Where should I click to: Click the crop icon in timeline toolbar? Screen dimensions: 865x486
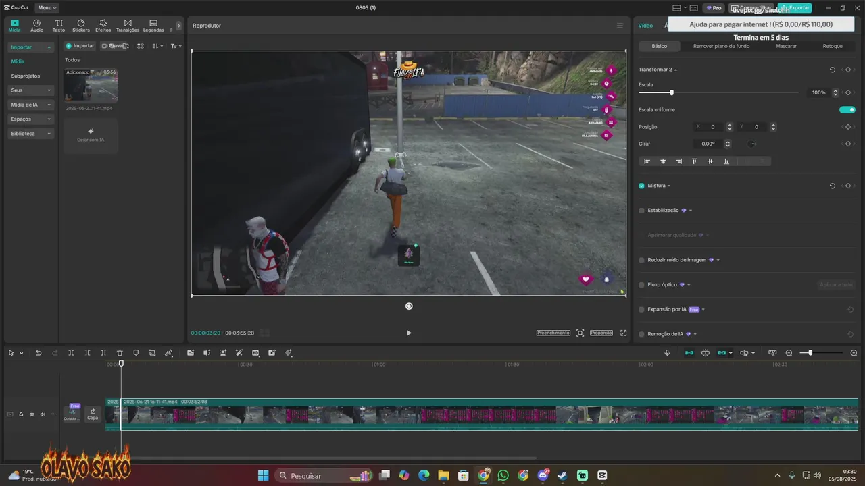tap(152, 353)
